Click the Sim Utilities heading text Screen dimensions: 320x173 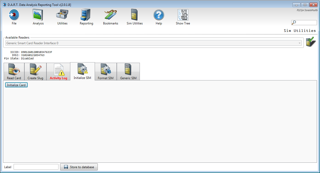(300, 31)
